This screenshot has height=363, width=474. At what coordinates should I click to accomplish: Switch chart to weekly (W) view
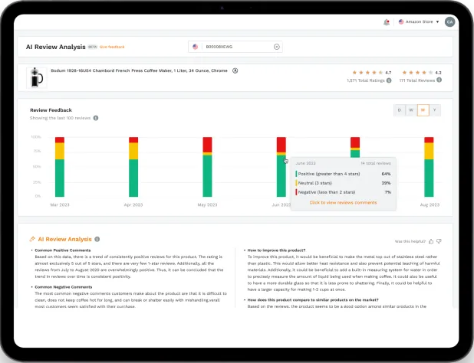click(x=411, y=110)
